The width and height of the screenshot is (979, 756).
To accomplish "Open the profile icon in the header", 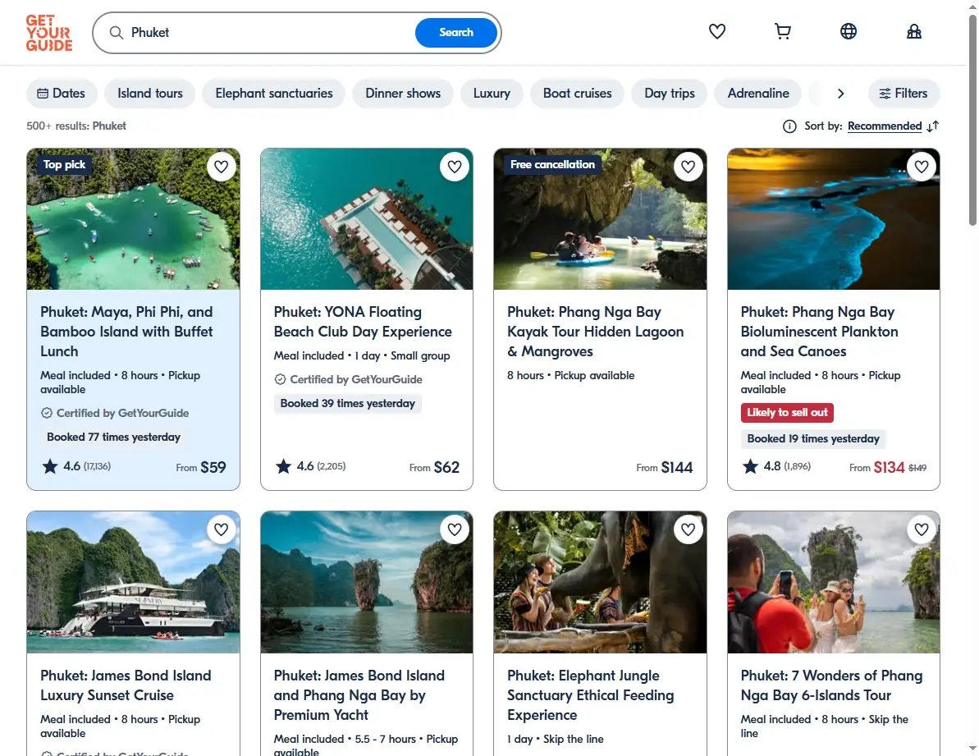I will click(914, 31).
